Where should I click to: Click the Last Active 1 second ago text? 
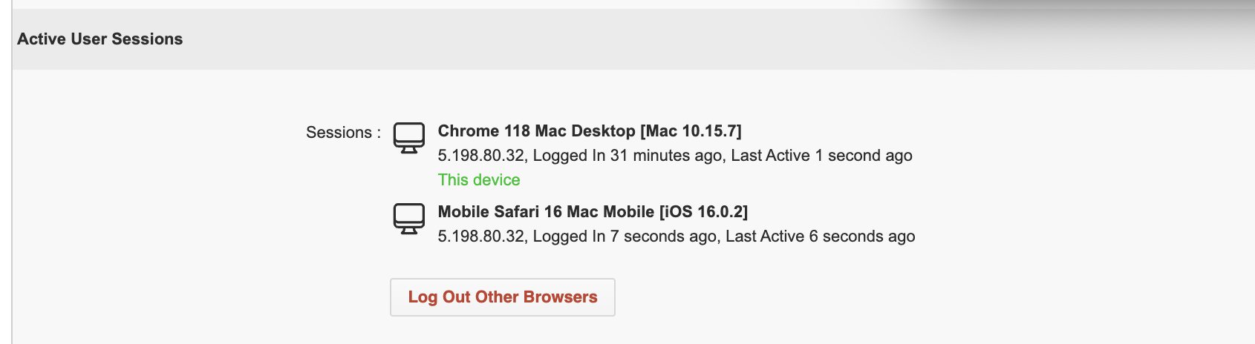pos(821,156)
